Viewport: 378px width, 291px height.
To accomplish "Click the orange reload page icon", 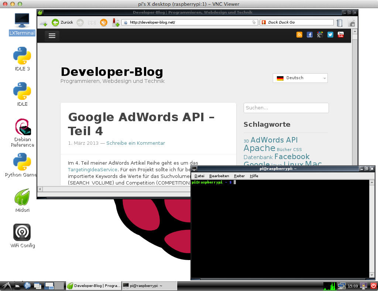I will pyautogui.click(x=104, y=22).
